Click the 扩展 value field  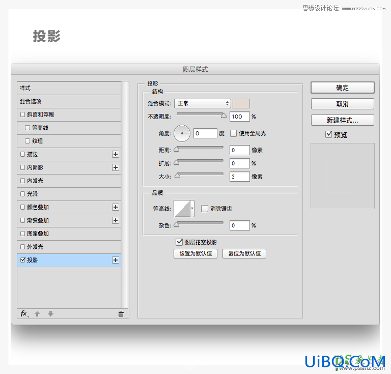point(240,163)
